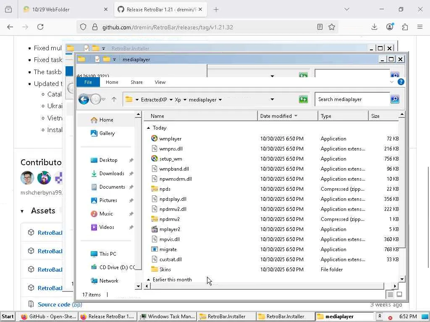This screenshot has width=430, height=322.
Task: Sort by Size column header
Action: coord(383,116)
